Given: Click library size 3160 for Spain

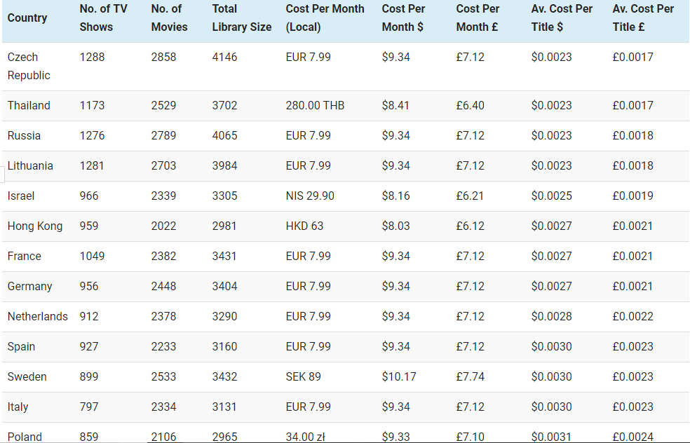Looking at the screenshot, I should (225, 347).
